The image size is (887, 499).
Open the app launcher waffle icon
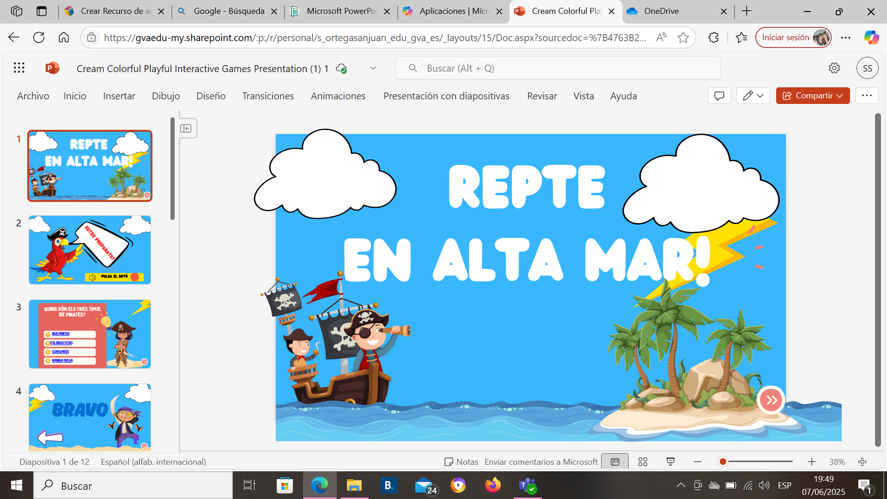click(19, 68)
